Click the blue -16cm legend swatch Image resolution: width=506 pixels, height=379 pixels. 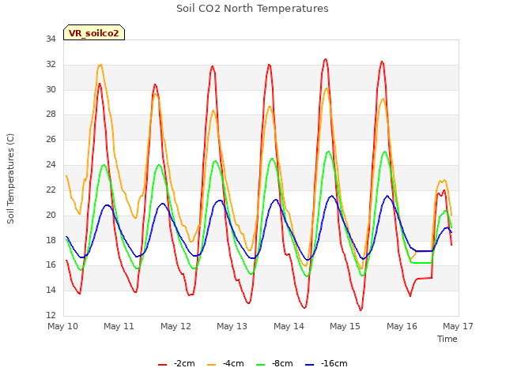pyautogui.click(x=309, y=365)
